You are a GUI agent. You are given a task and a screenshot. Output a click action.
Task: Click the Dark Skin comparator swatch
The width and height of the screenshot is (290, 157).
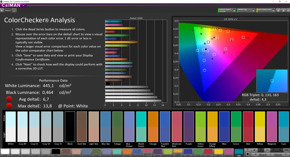tap(82, 126)
